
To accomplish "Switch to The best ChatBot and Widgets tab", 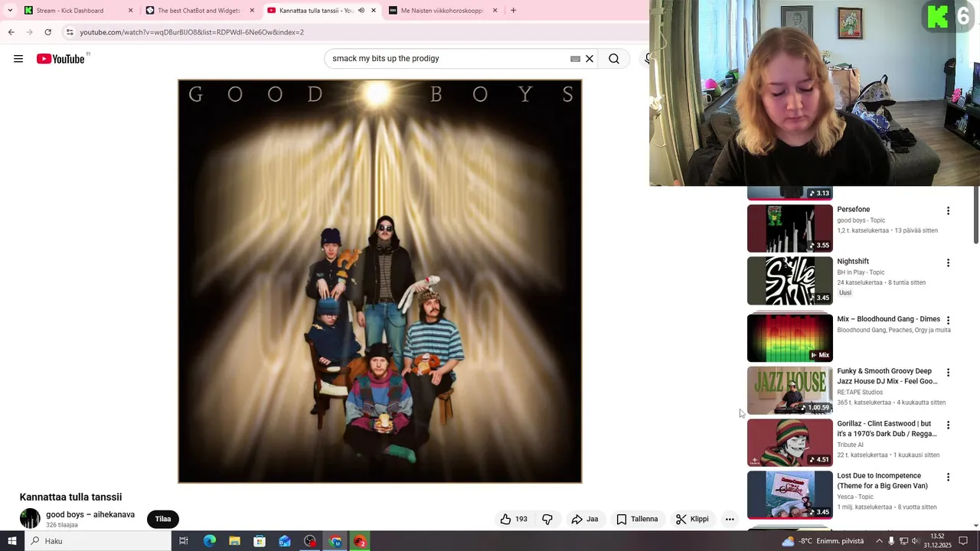I will point(199,11).
